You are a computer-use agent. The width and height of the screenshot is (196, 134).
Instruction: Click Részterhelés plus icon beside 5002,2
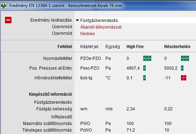pyautogui.click(x=182, y=68)
